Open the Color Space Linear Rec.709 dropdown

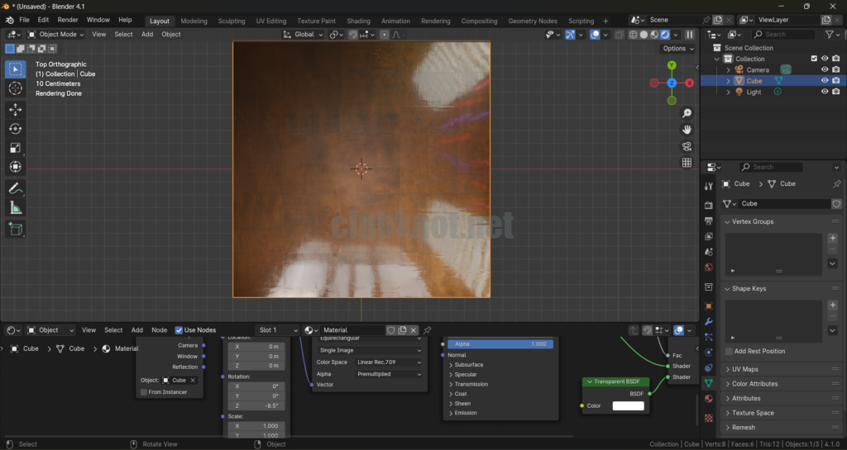pos(388,362)
